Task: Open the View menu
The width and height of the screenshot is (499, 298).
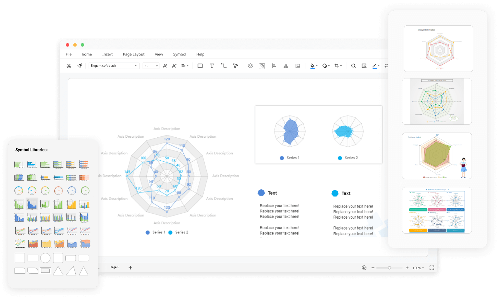Action: coord(159,54)
